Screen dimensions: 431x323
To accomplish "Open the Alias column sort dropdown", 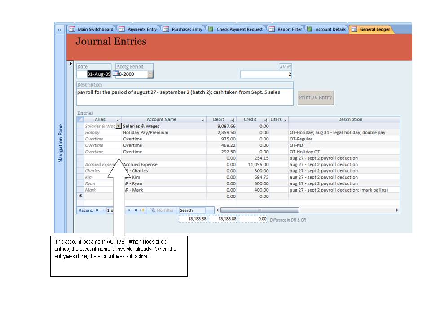I will pyautogui.click(x=118, y=120).
